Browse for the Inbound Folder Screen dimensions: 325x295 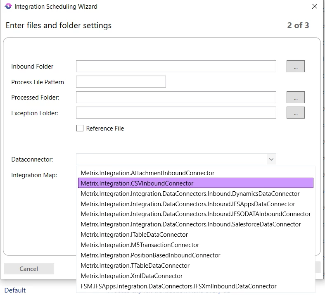pyautogui.click(x=295, y=66)
